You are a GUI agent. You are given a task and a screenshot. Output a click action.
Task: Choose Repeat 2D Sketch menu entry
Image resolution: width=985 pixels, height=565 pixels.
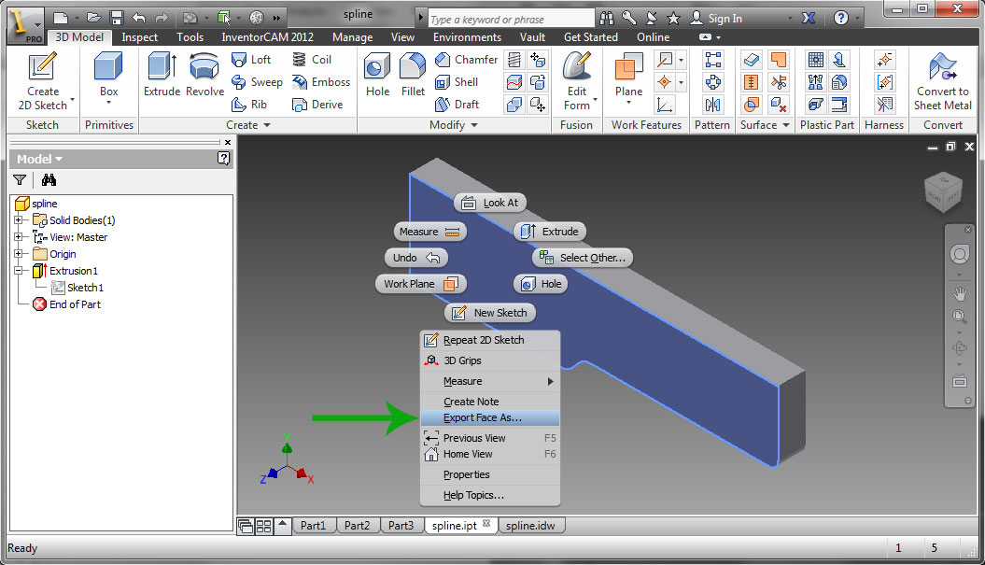490,340
